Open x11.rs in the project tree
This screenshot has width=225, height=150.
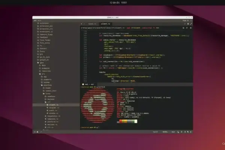pos(49,127)
